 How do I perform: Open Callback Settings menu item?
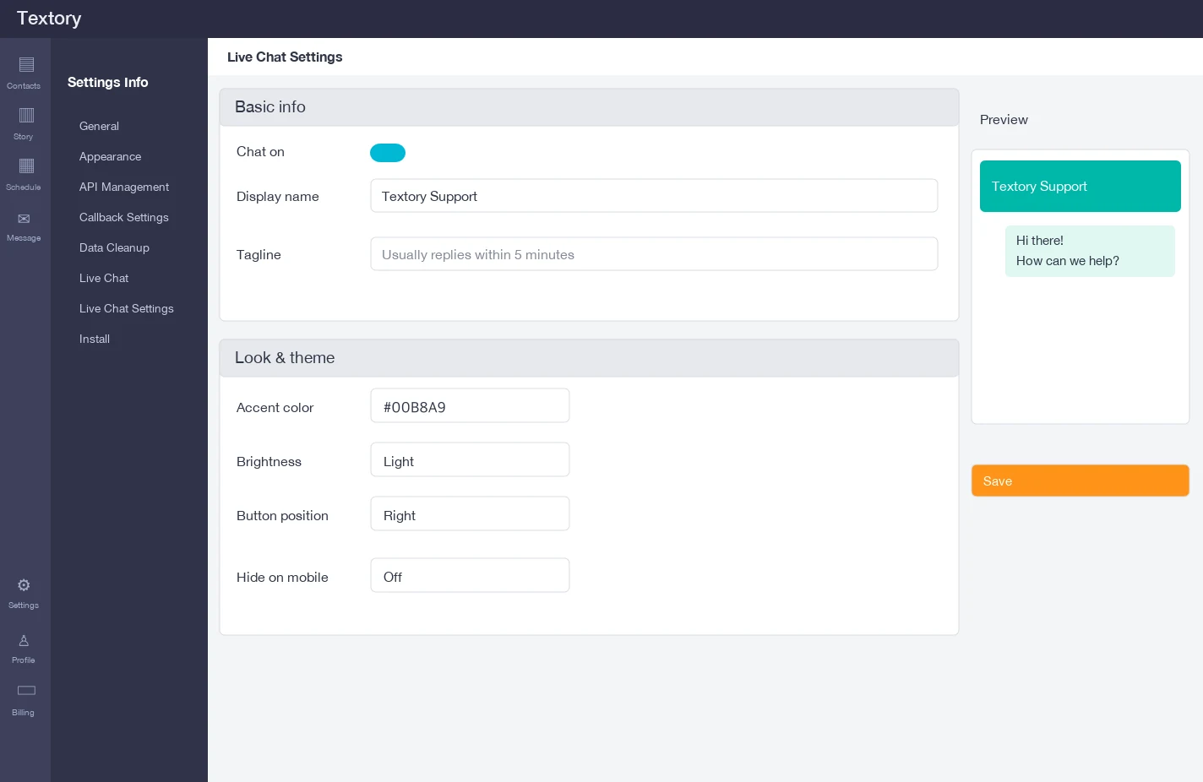coord(124,217)
